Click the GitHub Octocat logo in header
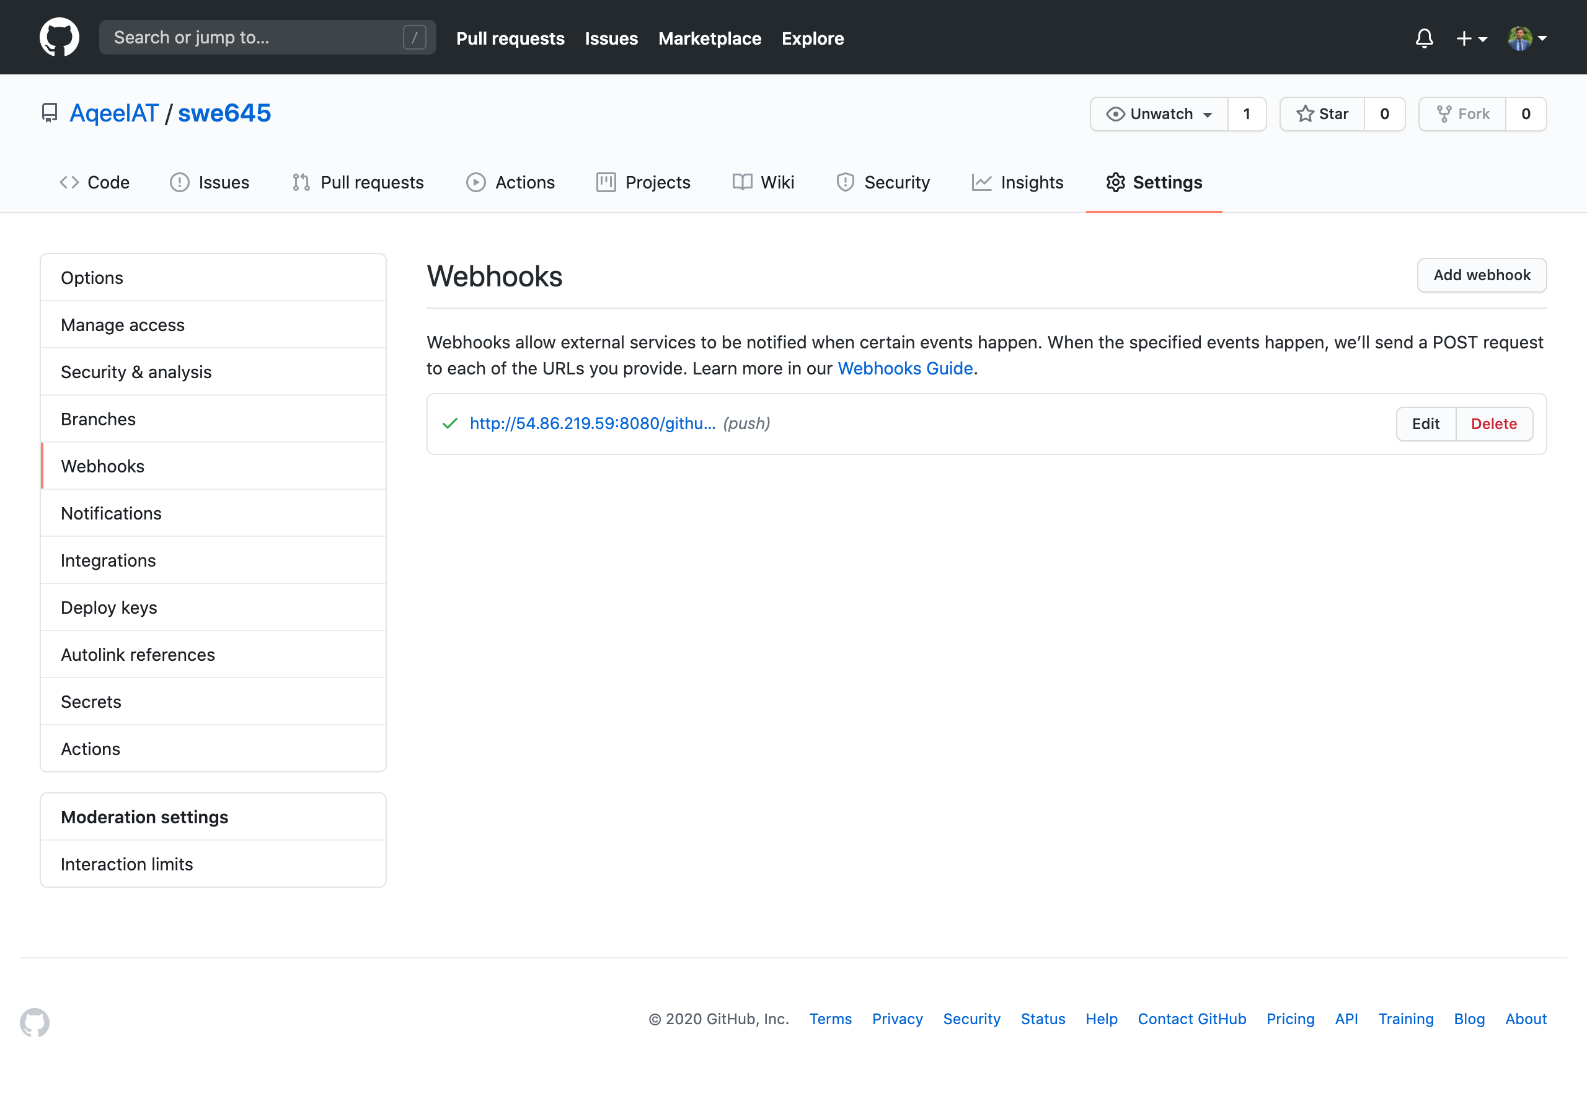Image resolution: width=1587 pixels, height=1101 pixels. [x=60, y=37]
